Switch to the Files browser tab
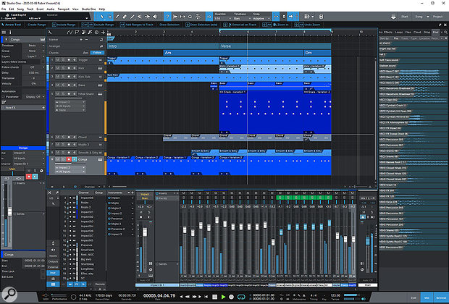449x304 pixels. coord(408,32)
